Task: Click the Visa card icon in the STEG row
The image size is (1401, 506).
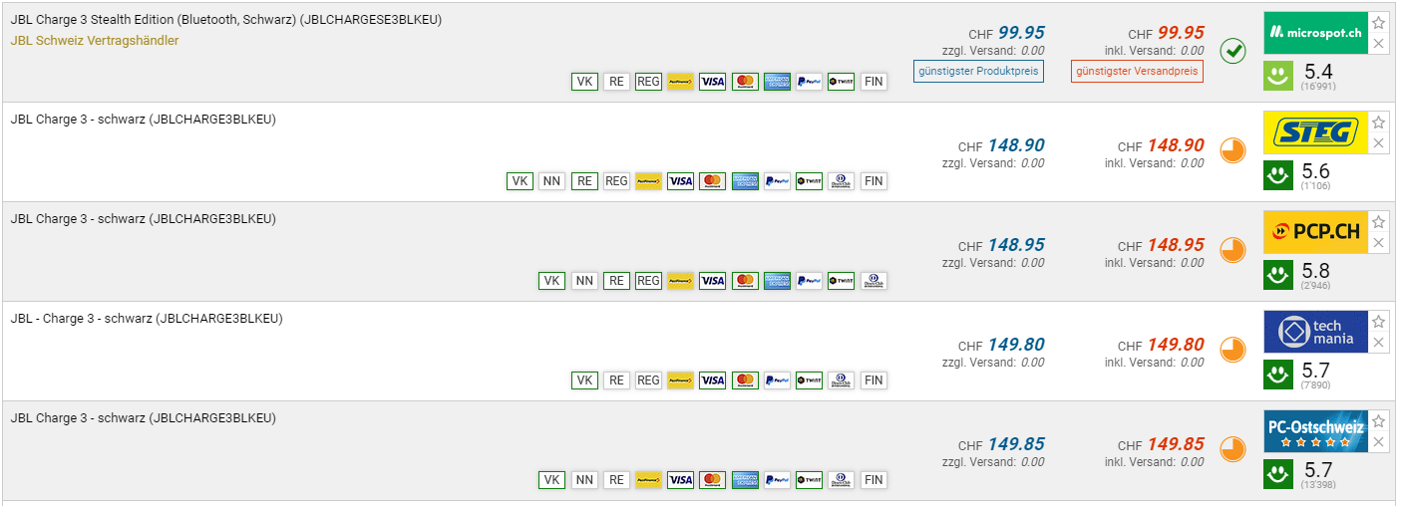Action: pyautogui.click(x=680, y=181)
